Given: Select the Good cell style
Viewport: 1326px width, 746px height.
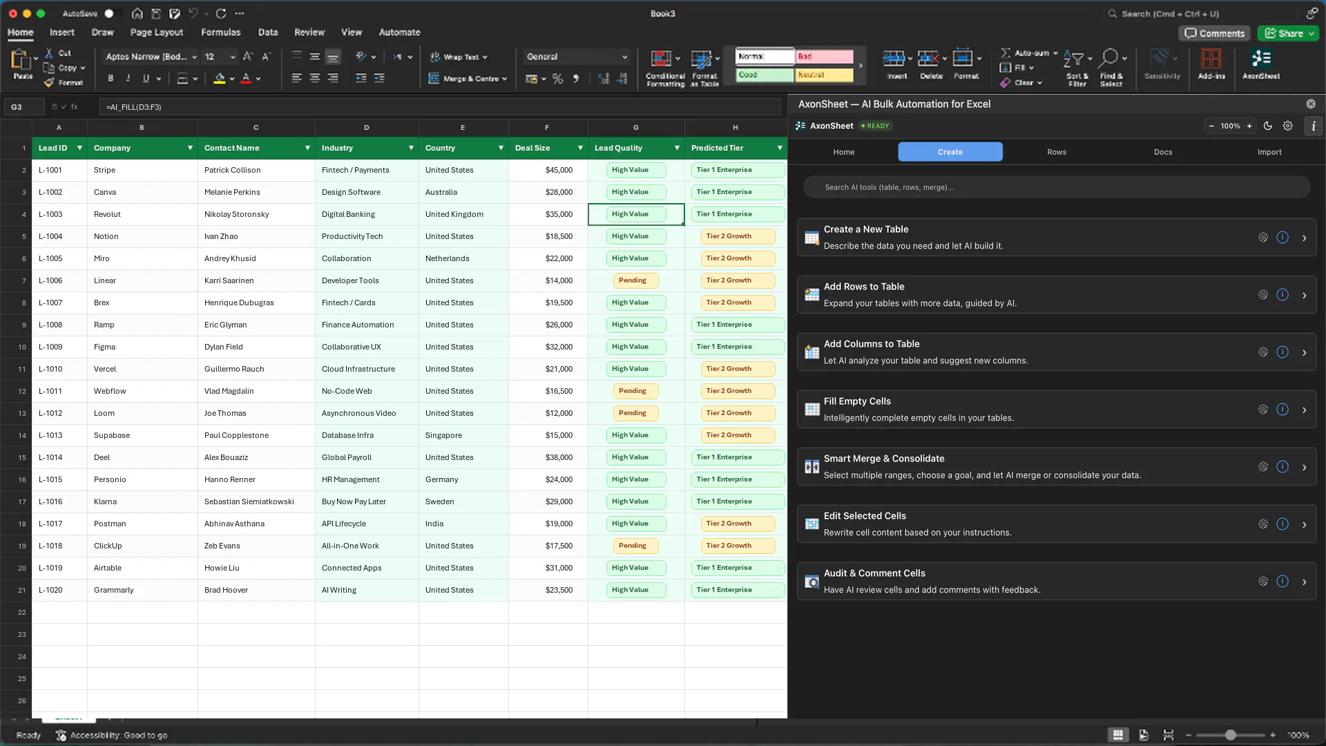Looking at the screenshot, I should (765, 75).
